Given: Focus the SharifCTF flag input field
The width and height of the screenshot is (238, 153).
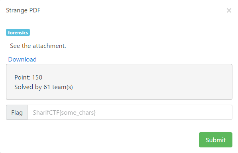Looking at the screenshot, I should [x=130, y=112].
